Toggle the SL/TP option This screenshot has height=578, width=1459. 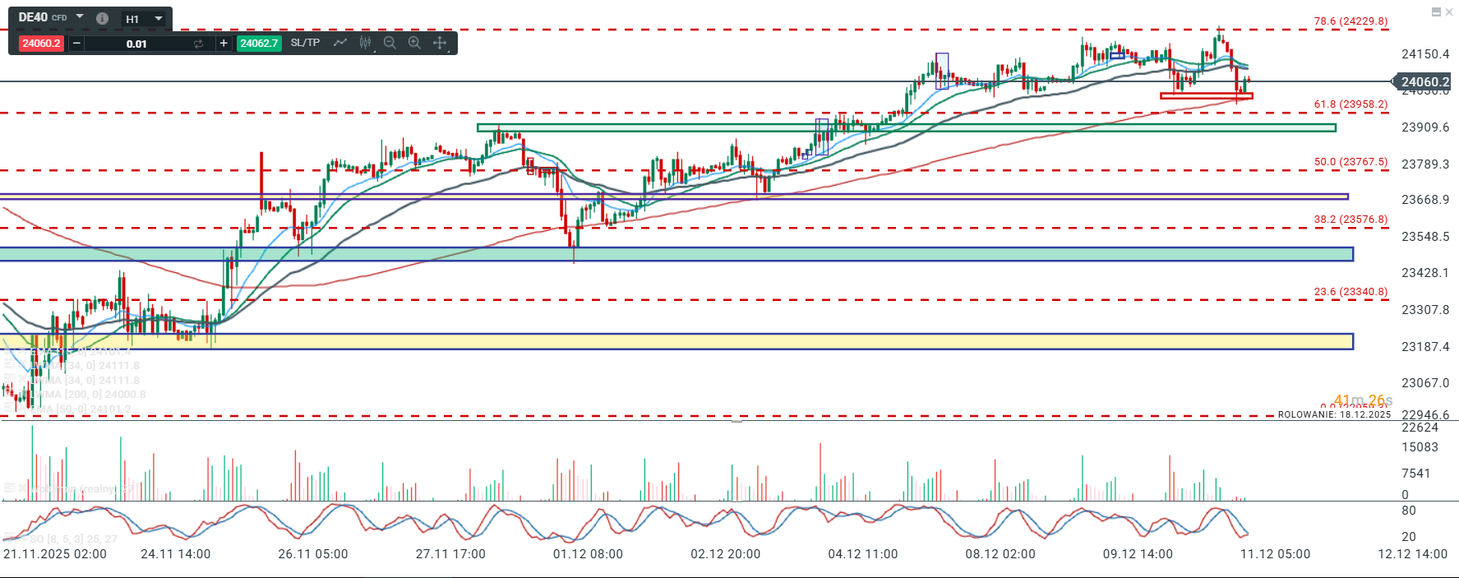305,43
